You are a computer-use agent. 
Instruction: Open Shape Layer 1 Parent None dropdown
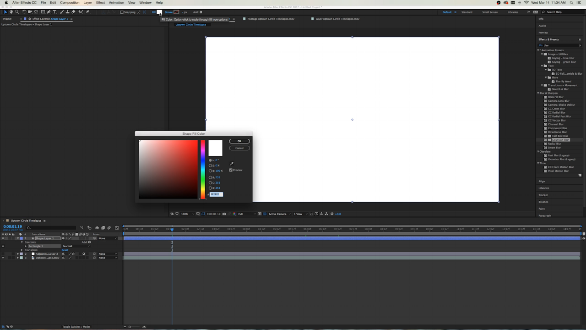(x=108, y=238)
